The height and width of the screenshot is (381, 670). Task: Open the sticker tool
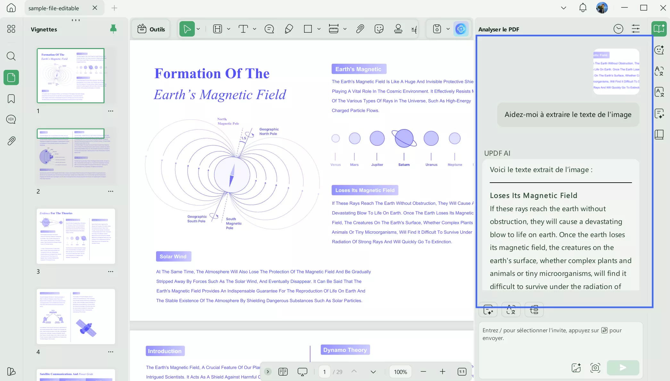click(x=379, y=29)
